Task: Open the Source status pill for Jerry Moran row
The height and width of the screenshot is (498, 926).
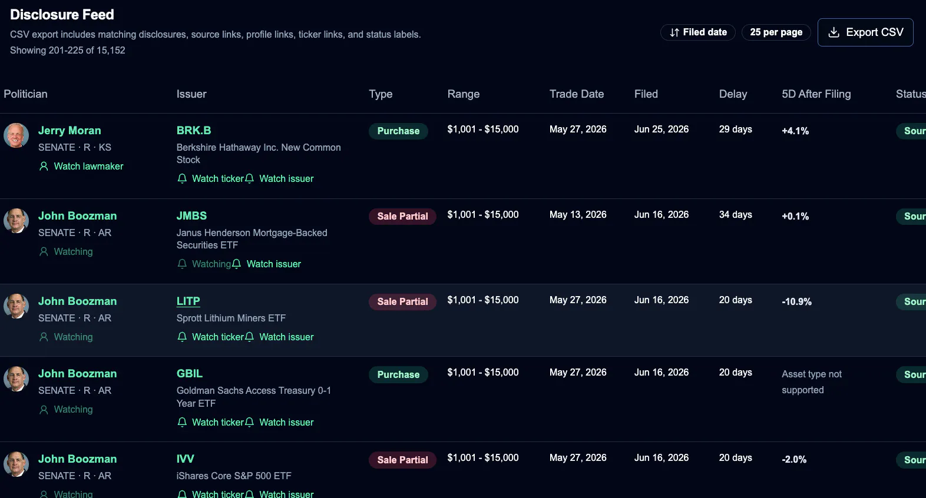Action: [x=911, y=131]
